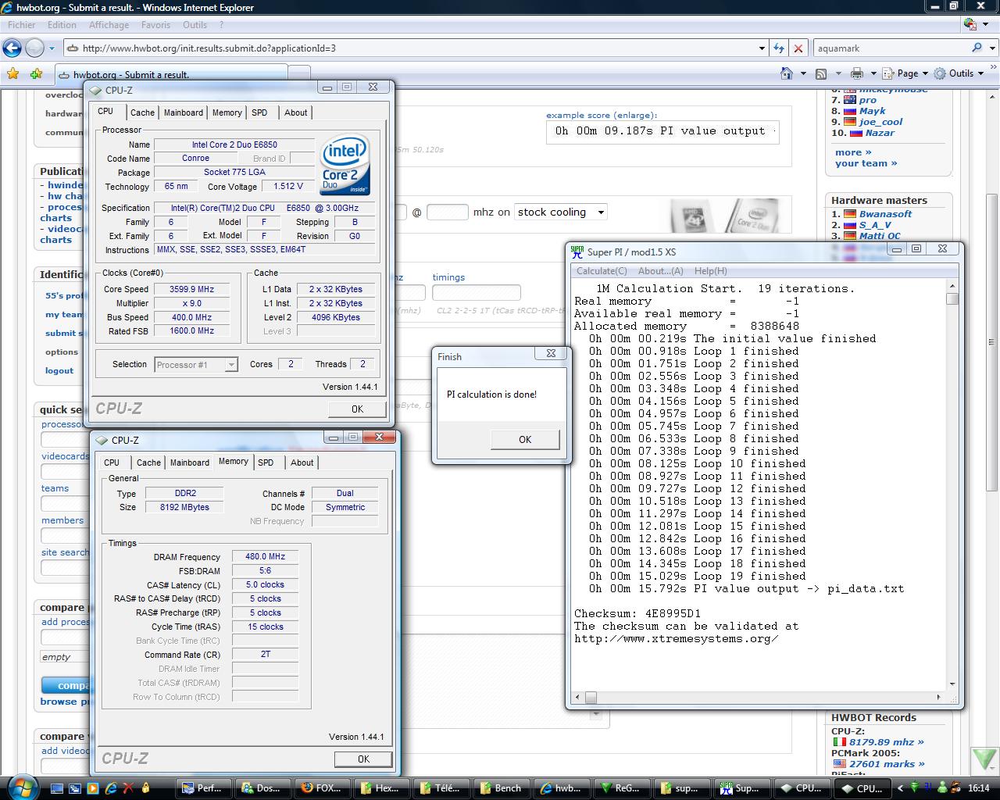Click the system tray clock
Image resolution: width=1000 pixels, height=800 pixels.
[979, 788]
